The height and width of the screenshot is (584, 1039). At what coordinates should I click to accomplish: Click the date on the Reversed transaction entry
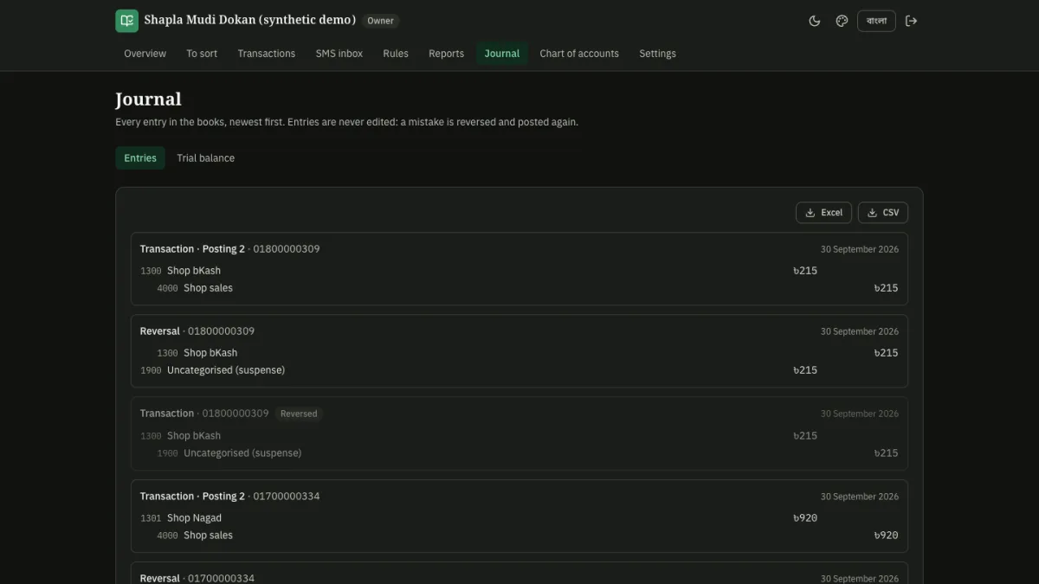pos(860,414)
